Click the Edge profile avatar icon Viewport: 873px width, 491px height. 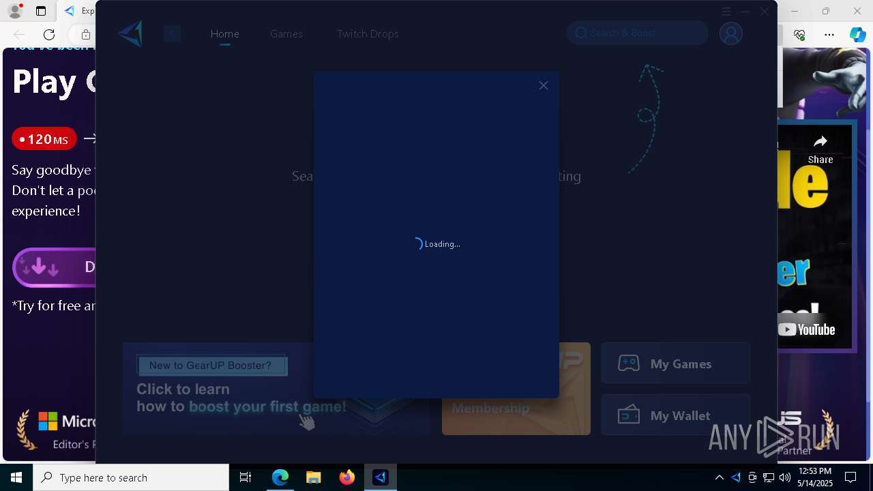[x=14, y=11]
